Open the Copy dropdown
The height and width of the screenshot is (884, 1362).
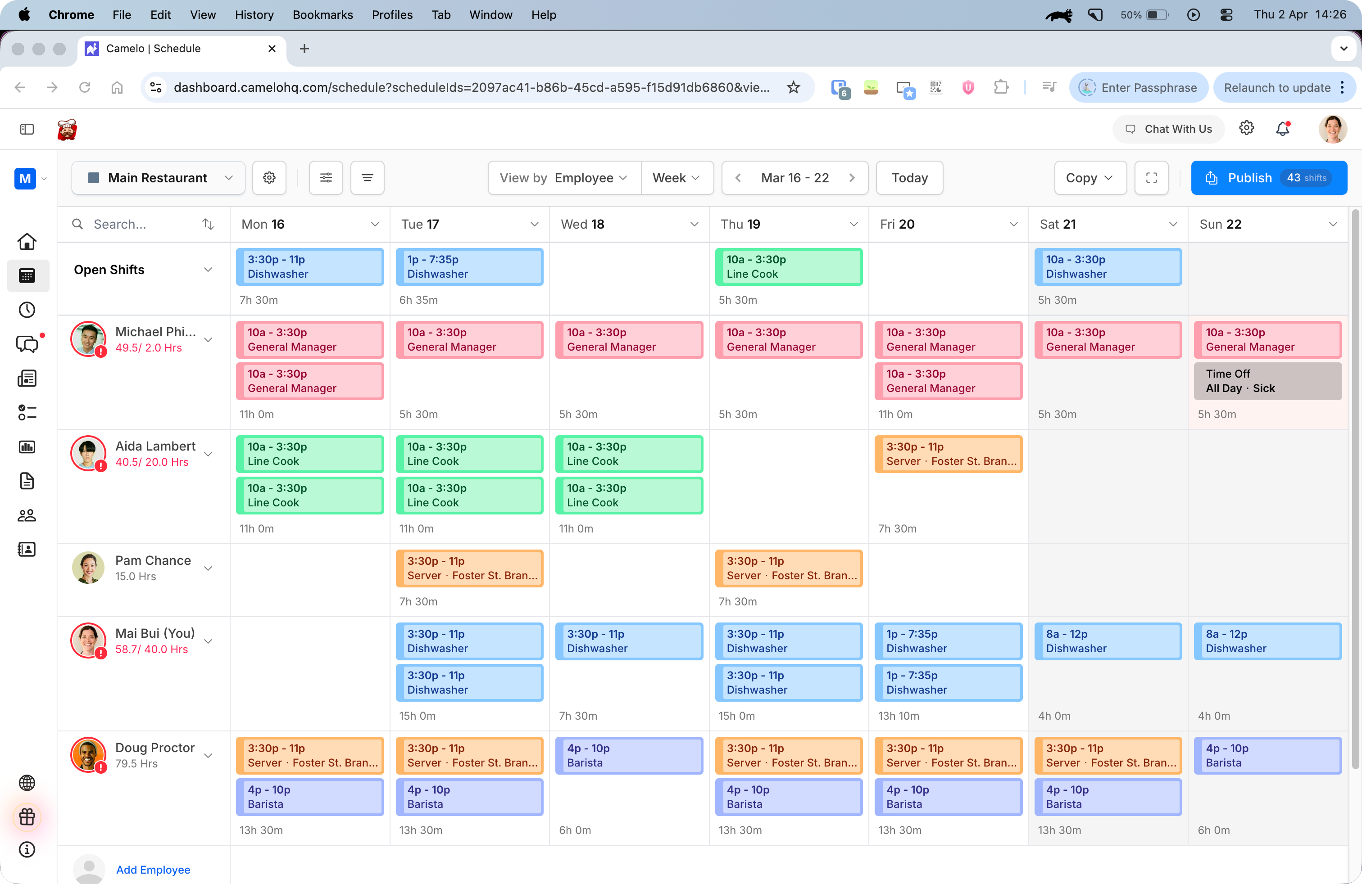click(1090, 178)
